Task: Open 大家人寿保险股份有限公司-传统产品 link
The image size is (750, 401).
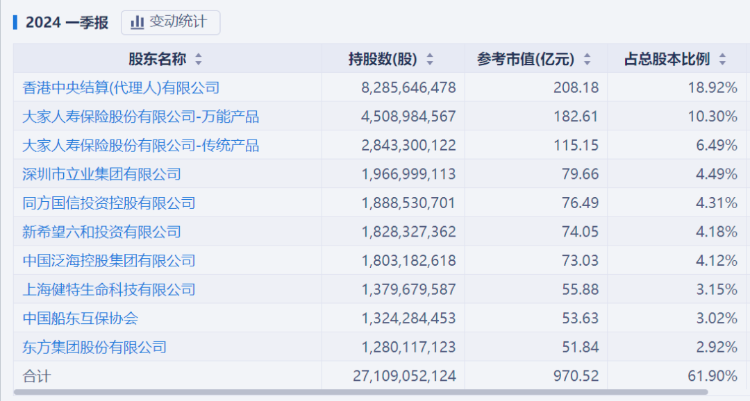Action: pyautogui.click(x=140, y=145)
